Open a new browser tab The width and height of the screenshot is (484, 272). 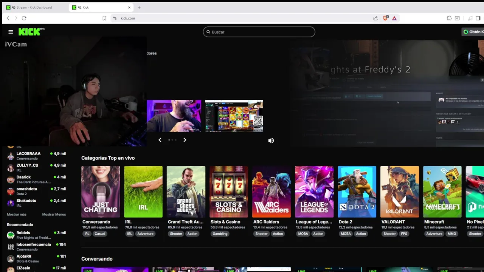coord(139,7)
